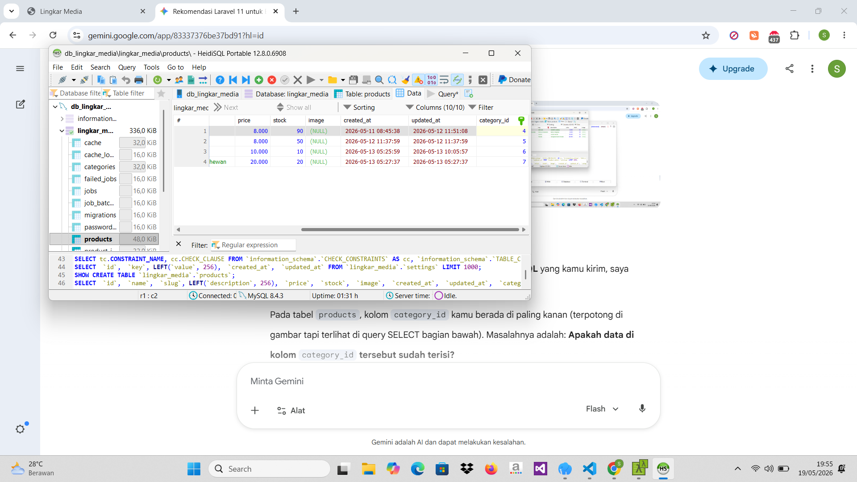
Task: Click the Gemini microphone icon
Action: (642, 409)
